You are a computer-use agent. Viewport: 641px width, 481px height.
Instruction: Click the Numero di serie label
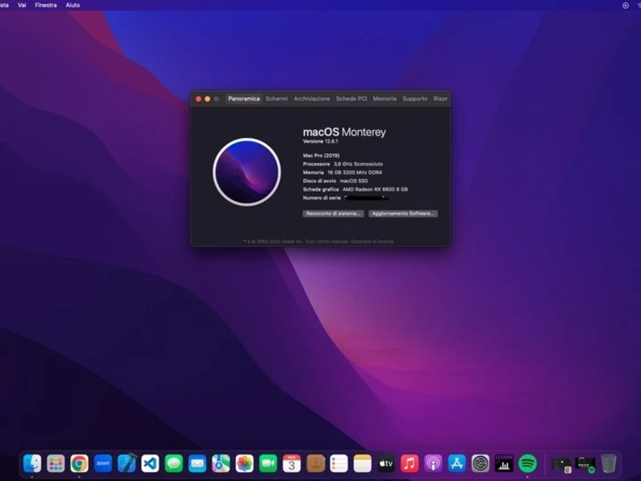[322, 198]
